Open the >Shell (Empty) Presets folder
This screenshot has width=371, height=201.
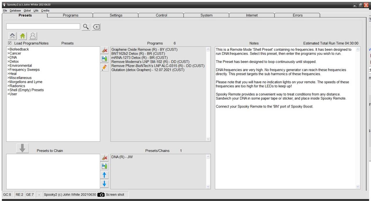click(x=26, y=90)
